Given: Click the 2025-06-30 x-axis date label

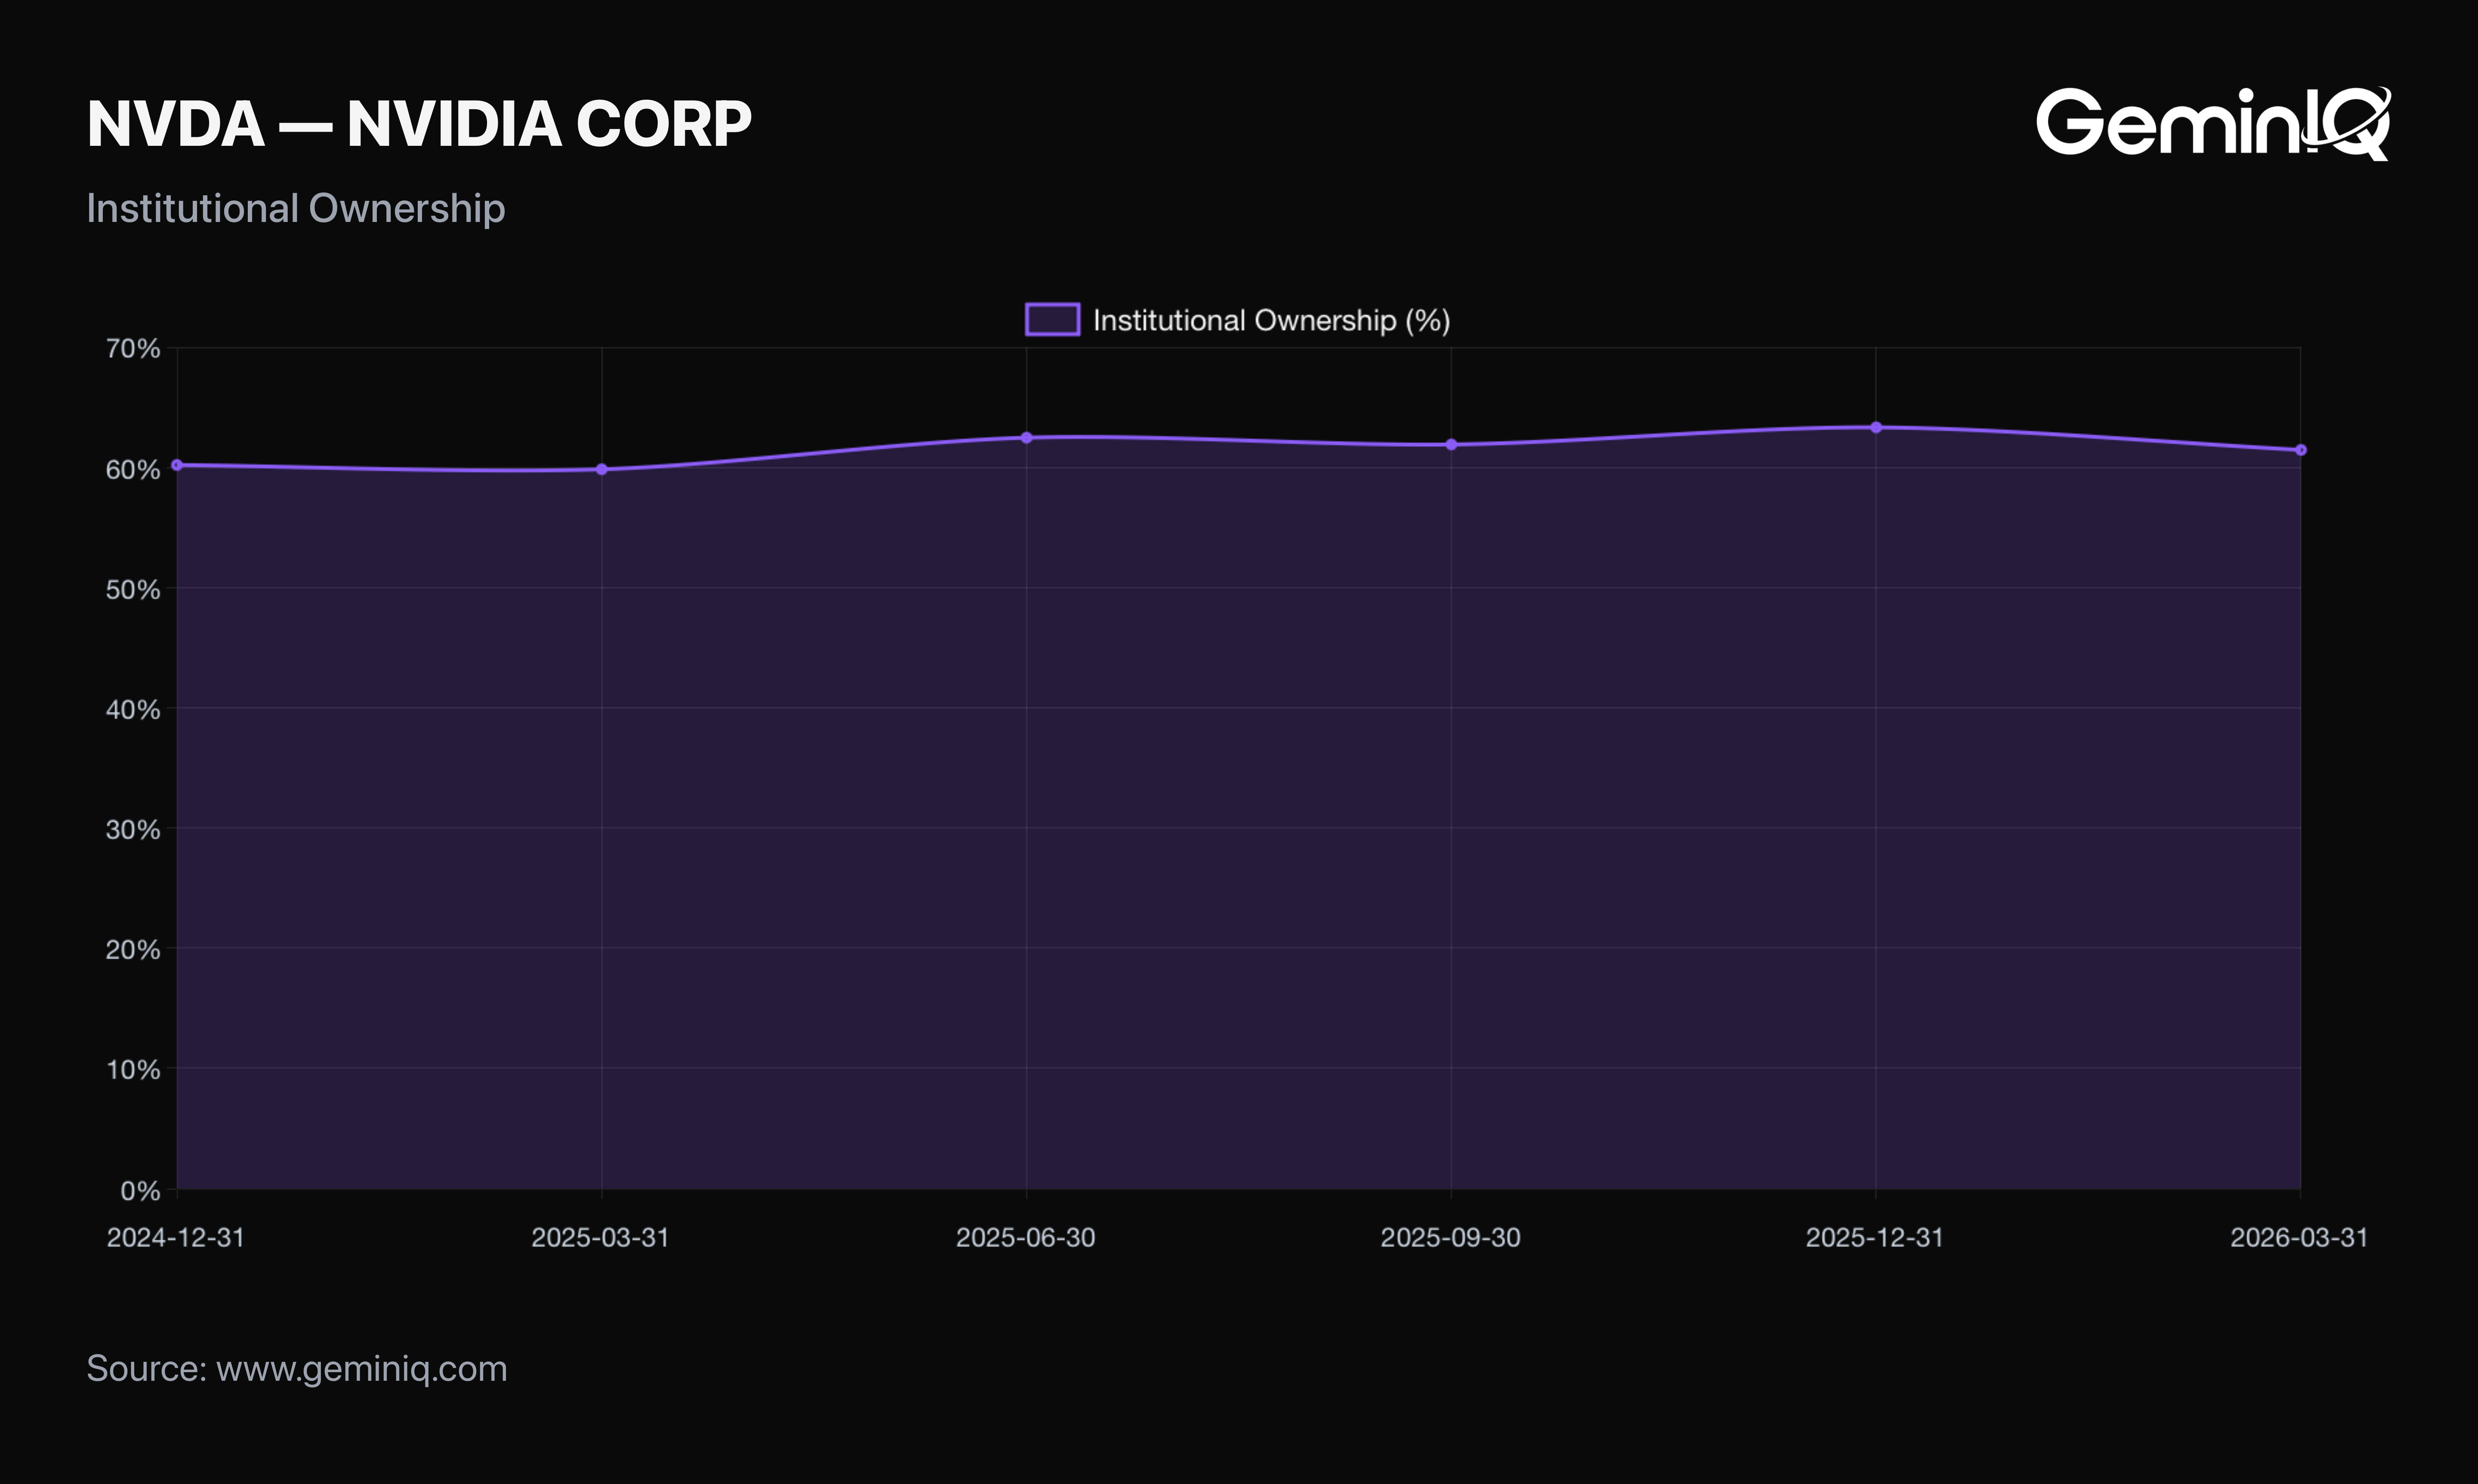Looking at the screenshot, I should click(1026, 1238).
